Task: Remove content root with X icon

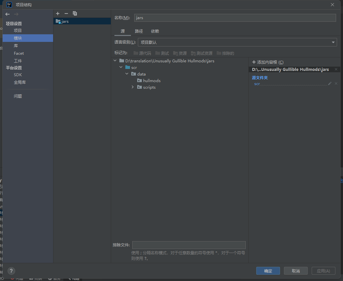Action: pos(336,69)
